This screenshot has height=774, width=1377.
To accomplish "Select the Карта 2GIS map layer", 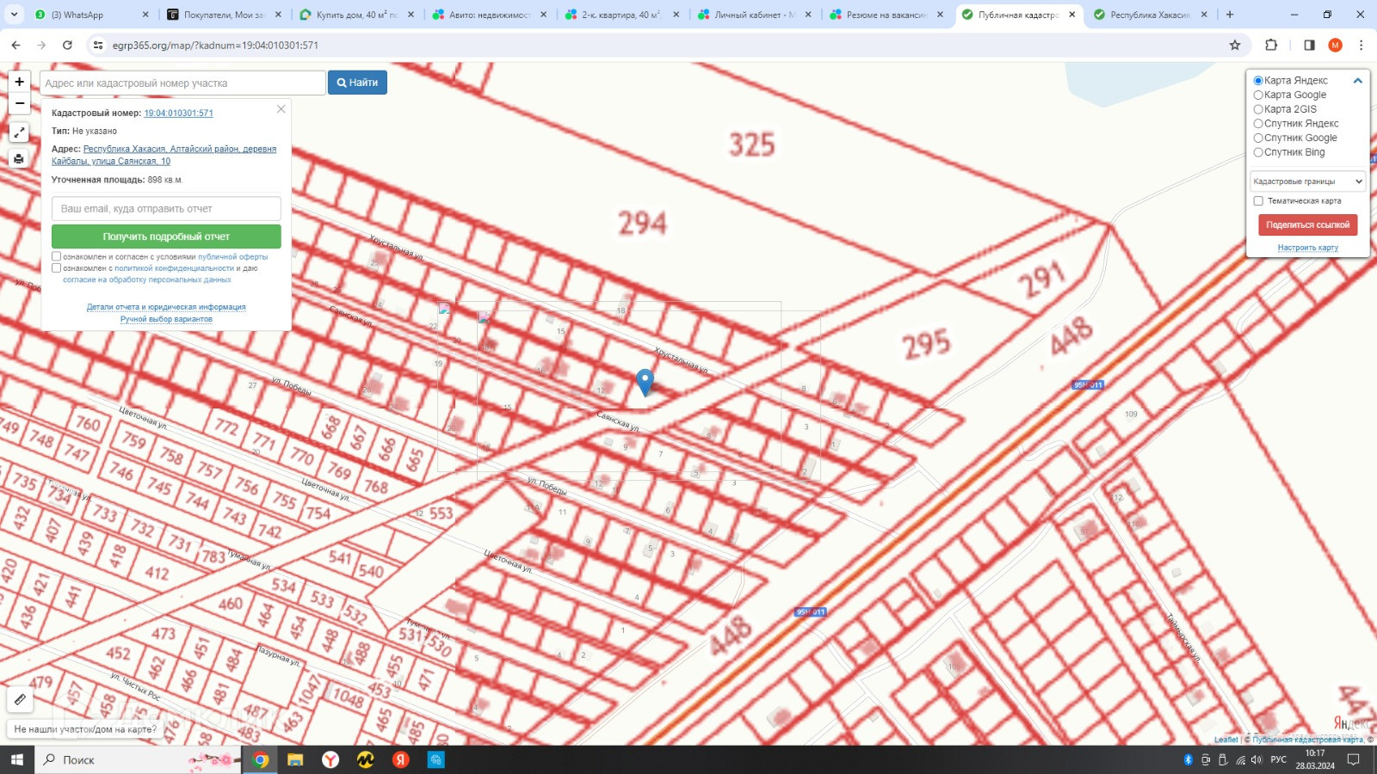I will (1258, 109).
